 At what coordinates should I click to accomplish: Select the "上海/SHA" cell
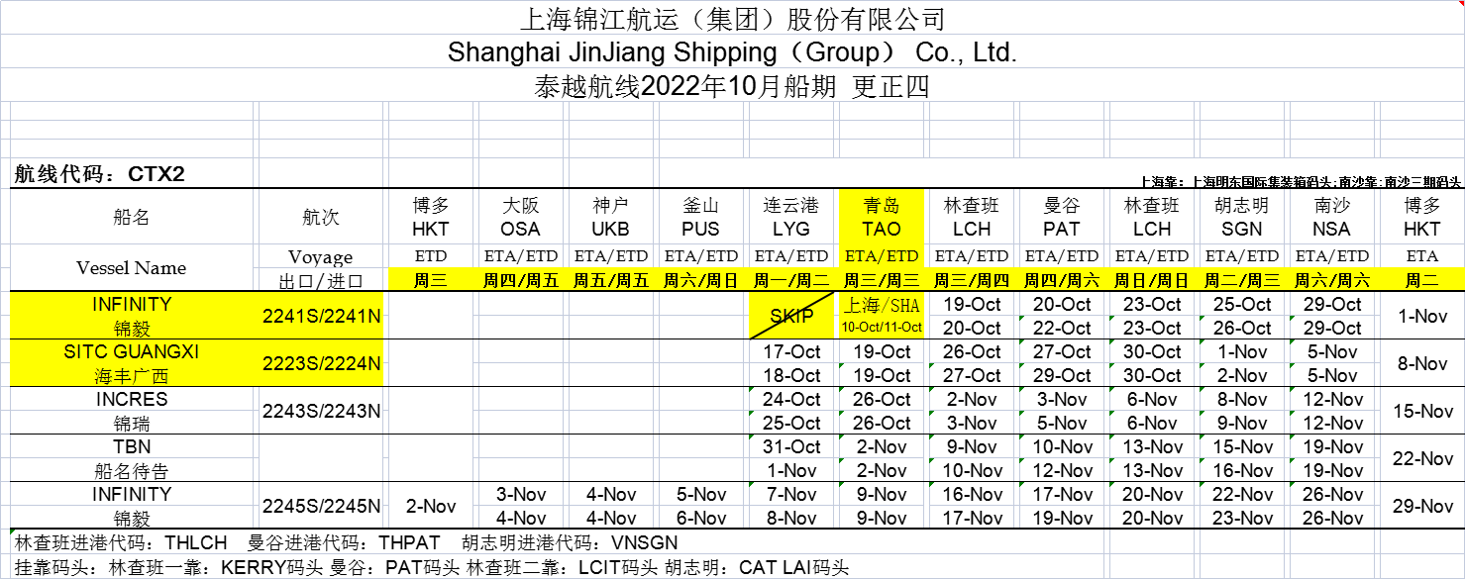tap(882, 306)
